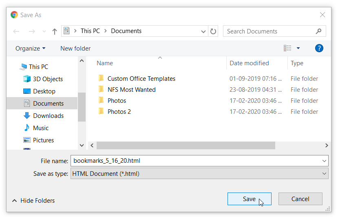
Task: Select the Music folder in sidebar
Action: [40, 128]
